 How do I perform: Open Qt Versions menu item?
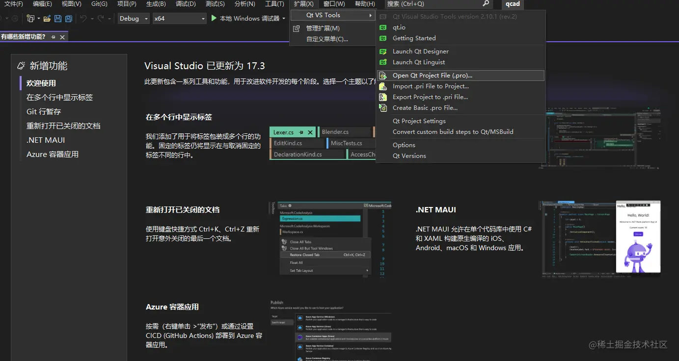coord(461,156)
